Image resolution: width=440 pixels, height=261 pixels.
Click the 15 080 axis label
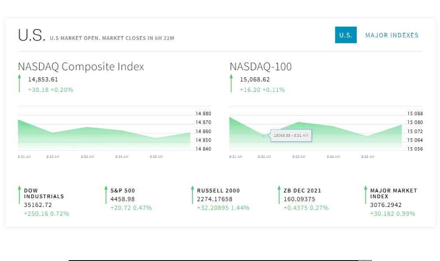tap(415, 122)
